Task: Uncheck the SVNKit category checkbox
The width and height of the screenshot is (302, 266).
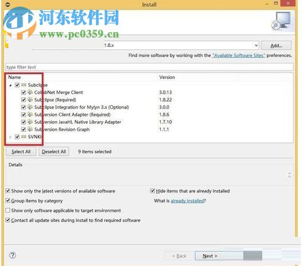Action: click(17, 137)
